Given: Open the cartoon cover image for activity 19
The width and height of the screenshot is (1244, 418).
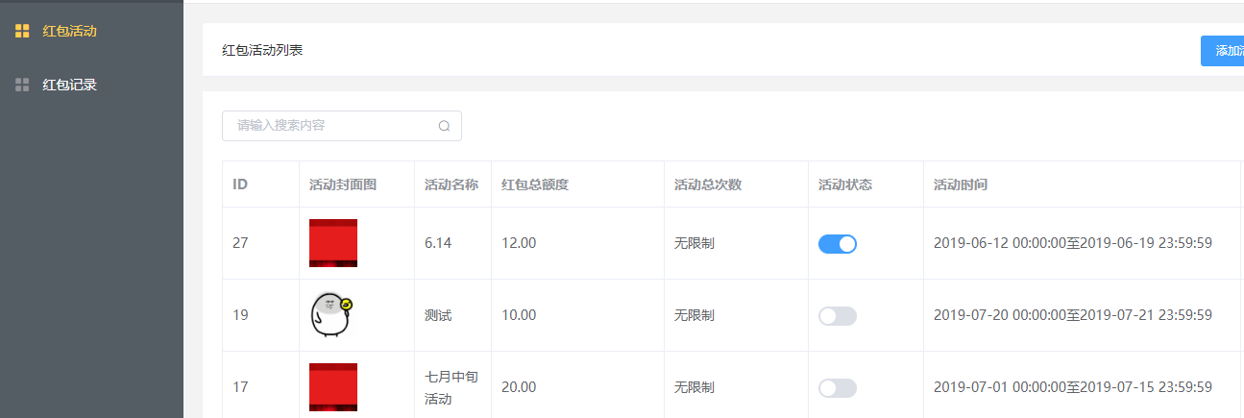Looking at the screenshot, I should (x=332, y=315).
